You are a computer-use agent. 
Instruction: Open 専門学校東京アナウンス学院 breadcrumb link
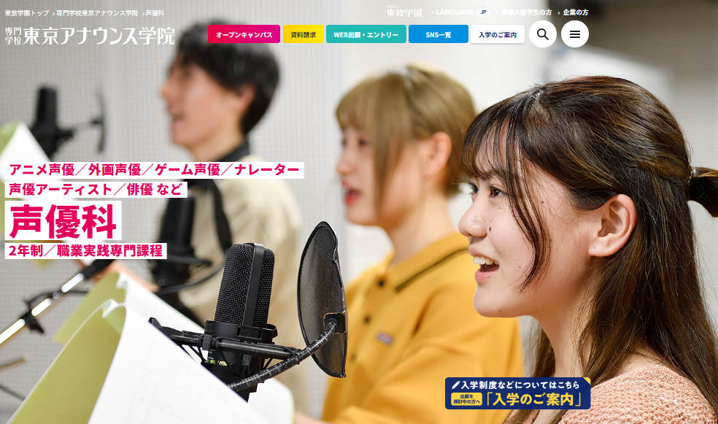(x=97, y=13)
